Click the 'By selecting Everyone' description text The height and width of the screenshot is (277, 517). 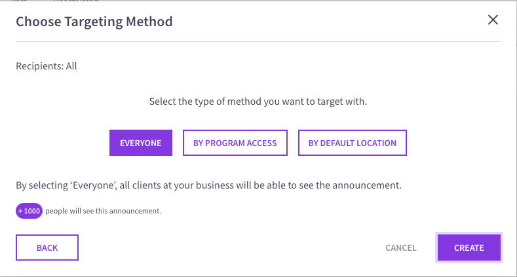209,185
